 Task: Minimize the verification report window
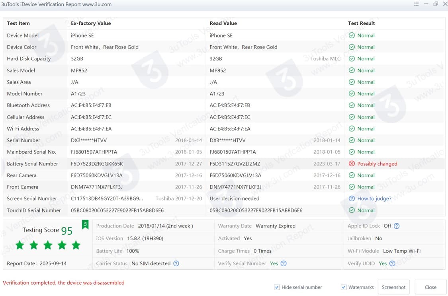(x=426, y=4)
